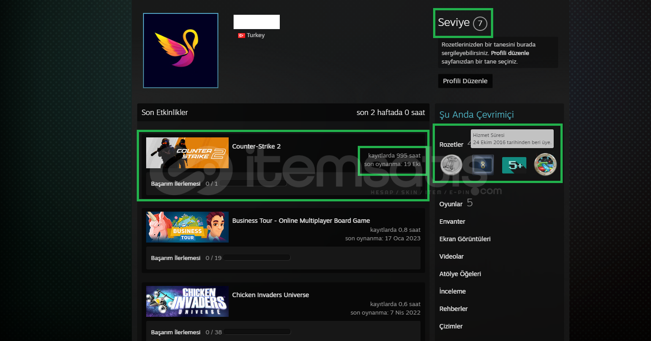Click Başarım İlerlemesi label under Business Tour
The height and width of the screenshot is (341, 651).
click(176, 258)
